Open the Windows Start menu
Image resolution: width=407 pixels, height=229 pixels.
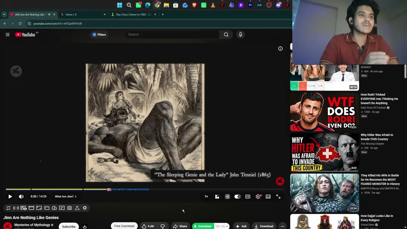coord(120,5)
